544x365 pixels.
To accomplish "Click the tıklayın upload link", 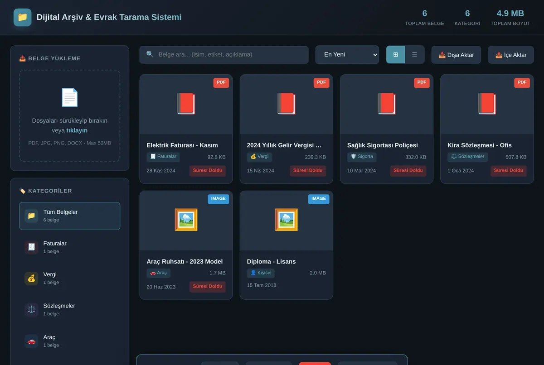I will (x=77, y=130).
